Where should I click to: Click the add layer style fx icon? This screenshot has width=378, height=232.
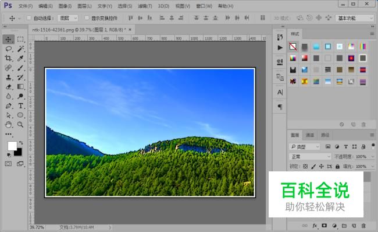315,226
